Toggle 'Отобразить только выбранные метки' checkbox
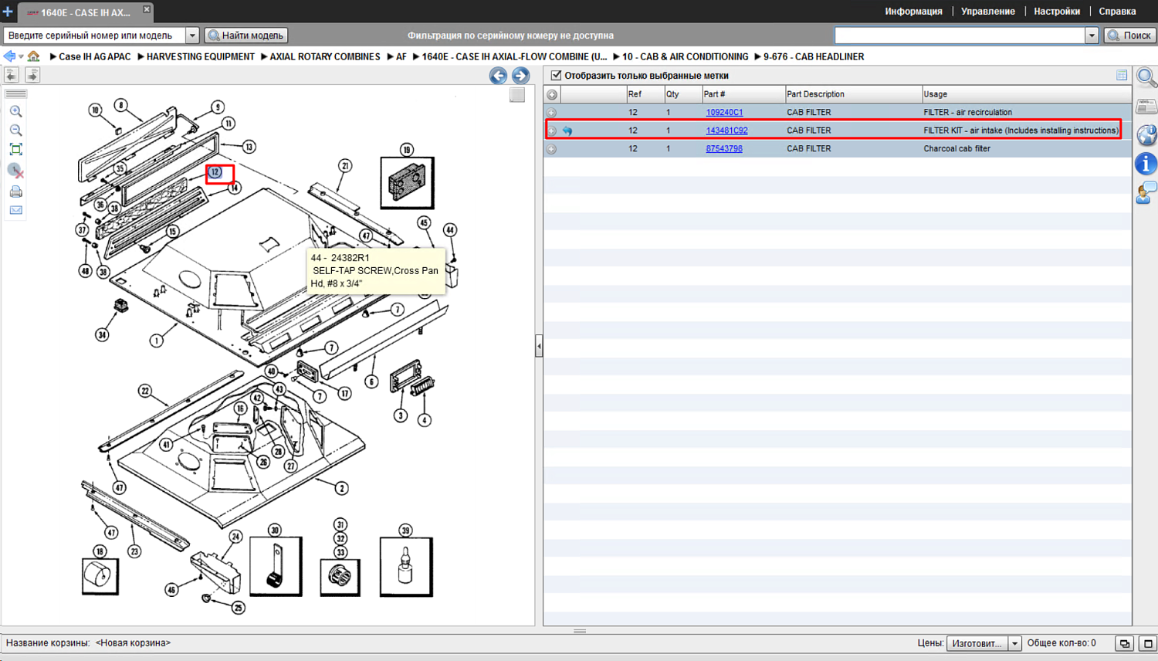The width and height of the screenshot is (1158, 661). click(x=556, y=75)
